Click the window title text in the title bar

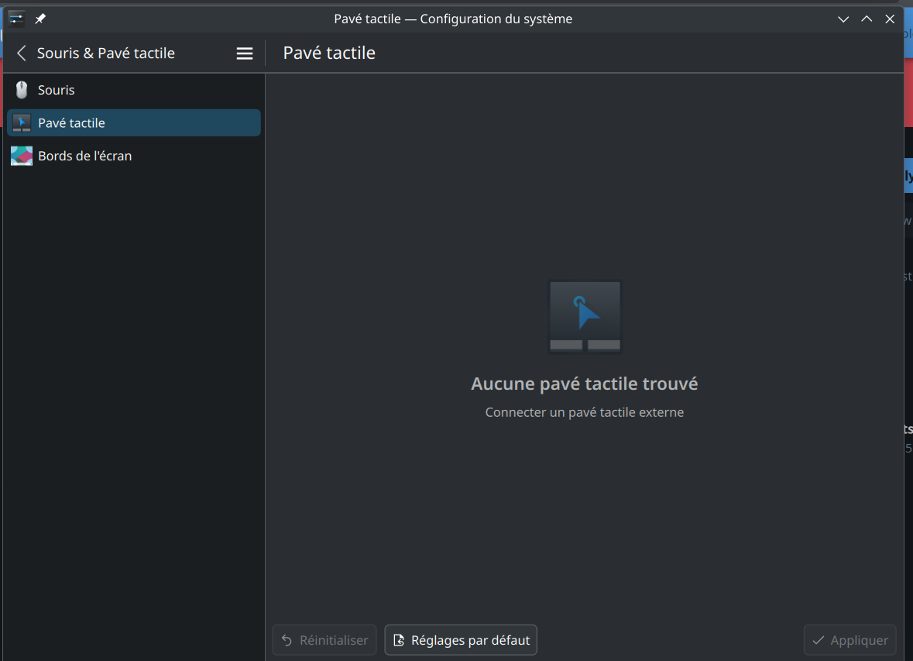click(x=453, y=19)
